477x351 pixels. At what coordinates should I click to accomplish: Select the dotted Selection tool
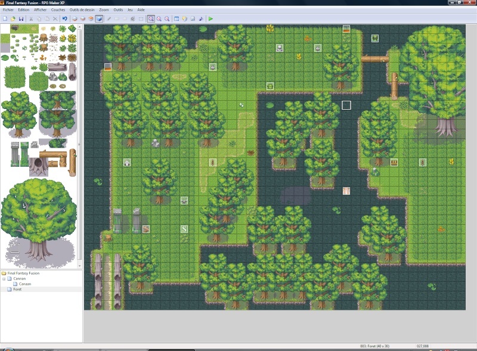(x=141, y=19)
